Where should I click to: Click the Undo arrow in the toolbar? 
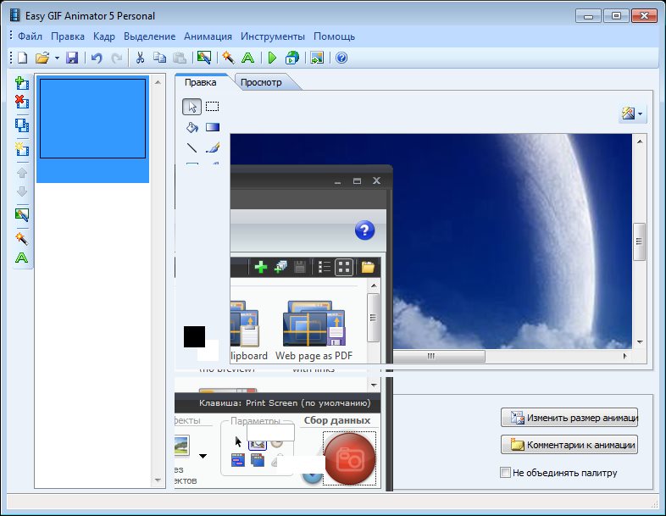pos(96,58)
